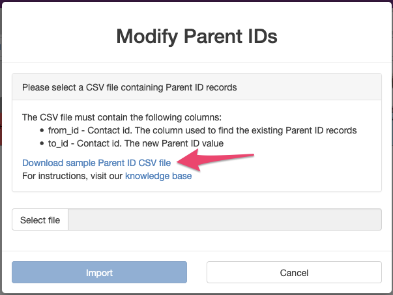
Task: Click Download sample Parent ID CSV file link
Action: (96, 163)
